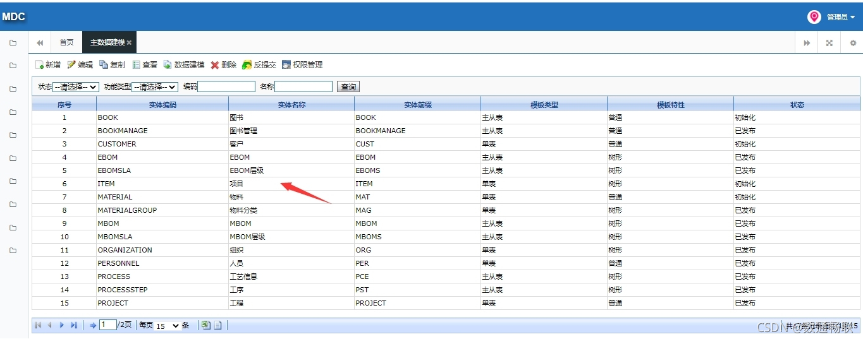
Task: Open the per-page rows count dropdown
Action: pyautogui.click(x=168, y=326)
